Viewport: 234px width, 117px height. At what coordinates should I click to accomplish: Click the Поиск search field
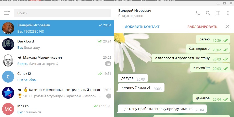click(x=62, y=13)
